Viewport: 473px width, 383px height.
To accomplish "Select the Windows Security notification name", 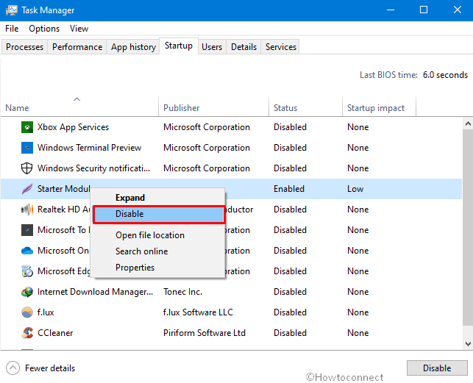I will point(94,168).
